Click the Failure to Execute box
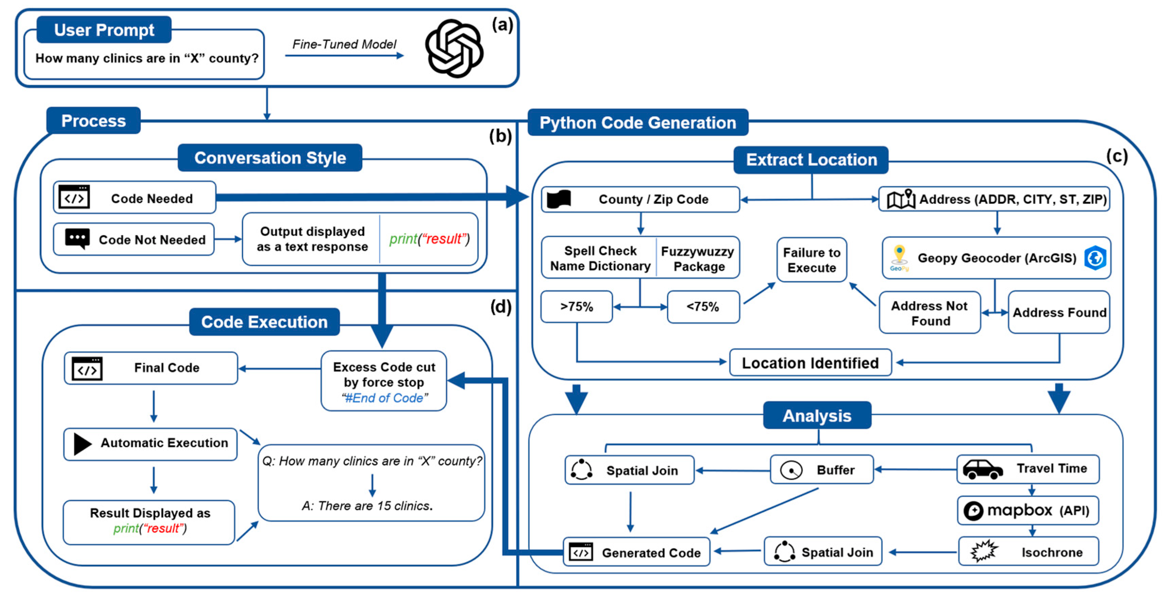 pyautogui.click(x=811, y=260)
